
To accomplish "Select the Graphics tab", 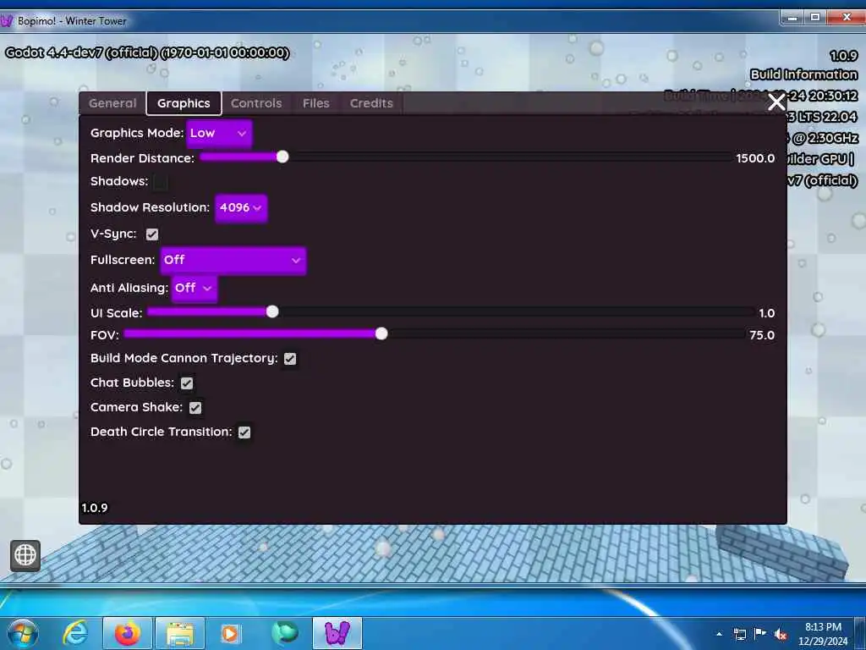I will click(184, 103).
